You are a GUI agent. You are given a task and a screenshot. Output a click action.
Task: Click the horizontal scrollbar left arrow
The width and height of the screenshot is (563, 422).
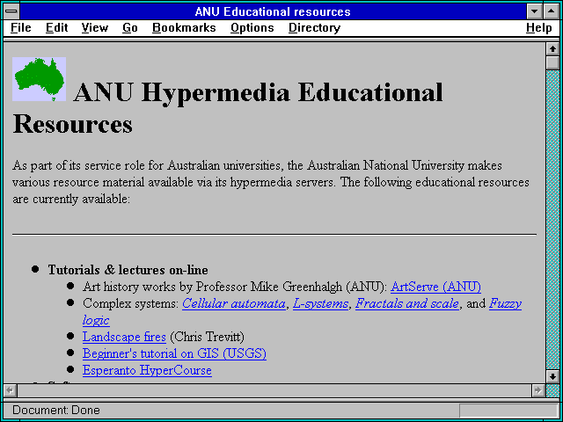(x=10, y=390)
